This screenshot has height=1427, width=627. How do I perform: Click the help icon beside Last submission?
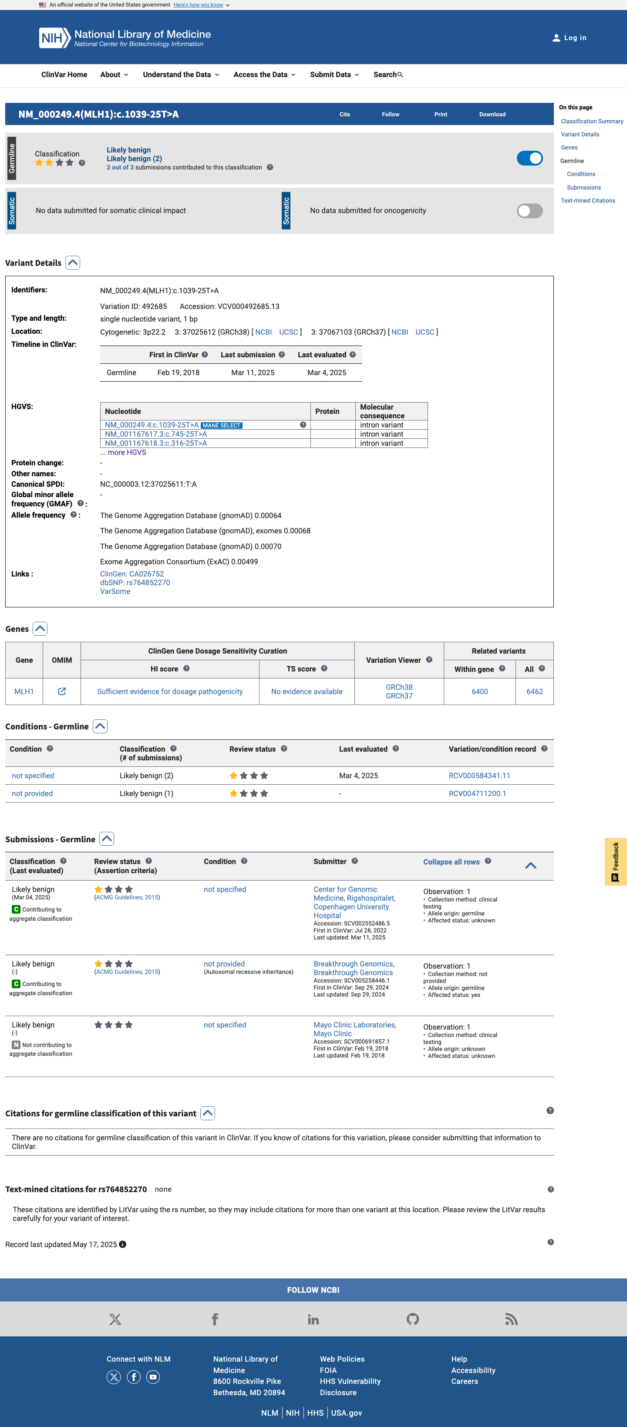point(282,355)
